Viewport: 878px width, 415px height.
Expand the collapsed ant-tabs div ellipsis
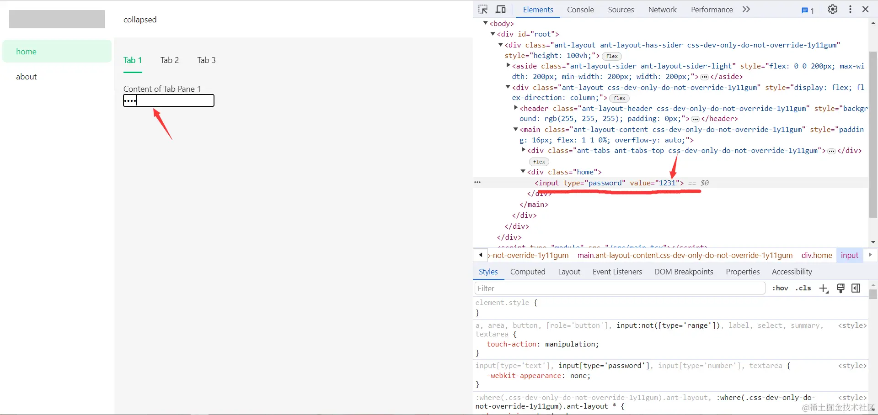tap(831, 151)
